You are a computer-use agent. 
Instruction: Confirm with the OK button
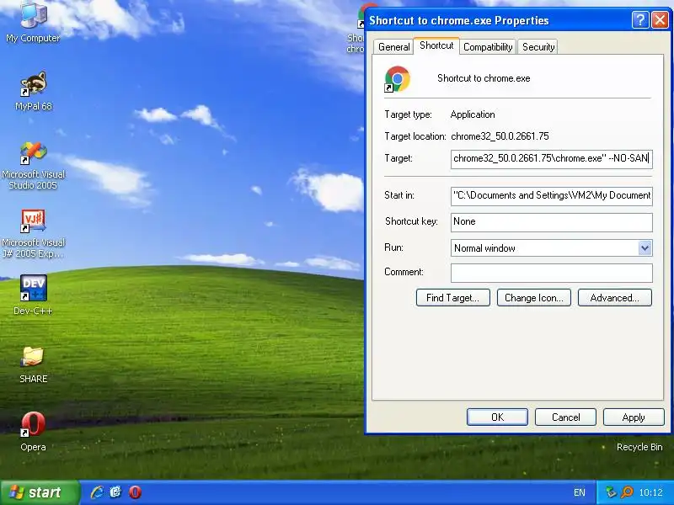pos(497,417)
